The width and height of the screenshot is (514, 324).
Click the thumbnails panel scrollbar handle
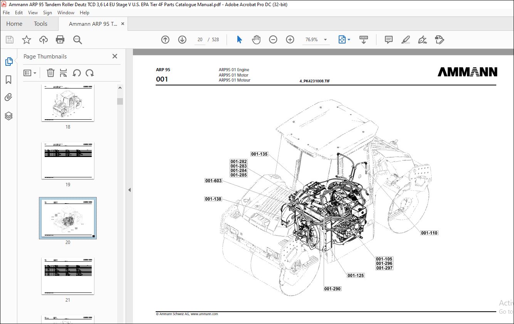click(x=120, y=101)
